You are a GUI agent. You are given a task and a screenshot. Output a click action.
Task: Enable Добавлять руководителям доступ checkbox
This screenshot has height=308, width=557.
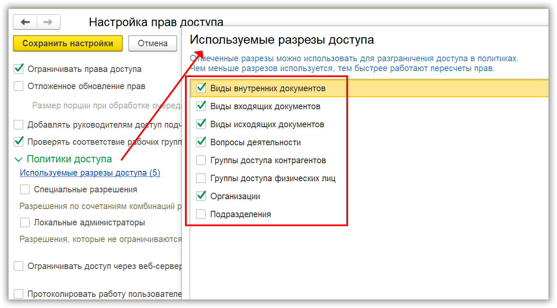(18, 125)
